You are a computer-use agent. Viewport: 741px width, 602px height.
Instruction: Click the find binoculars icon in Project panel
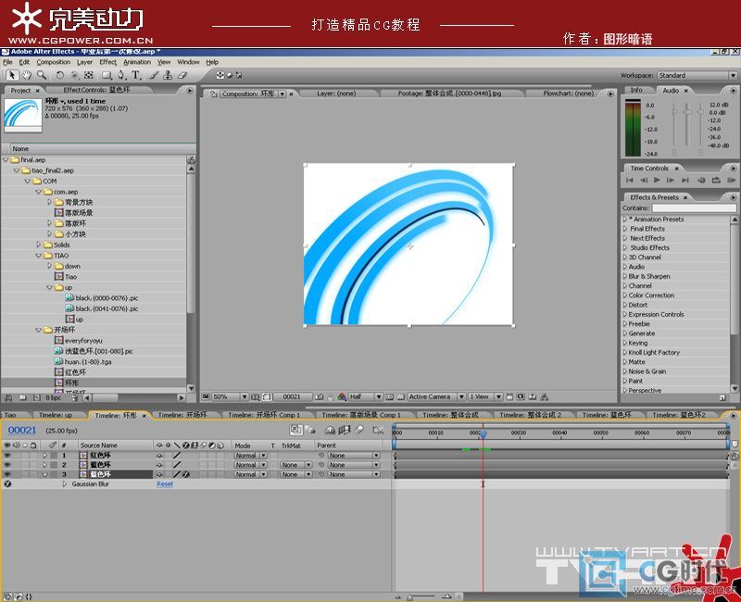point(8,398)
